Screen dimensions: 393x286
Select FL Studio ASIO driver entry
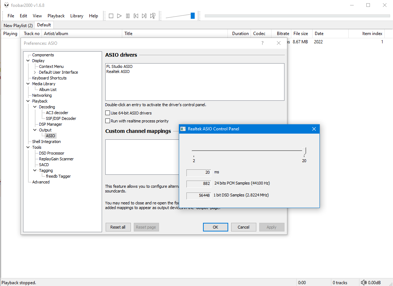(119, 66)
